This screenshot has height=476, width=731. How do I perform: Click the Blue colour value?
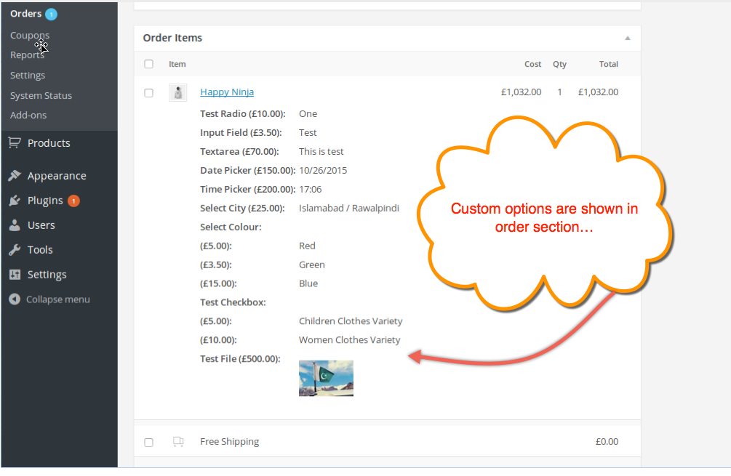point(308,283)
